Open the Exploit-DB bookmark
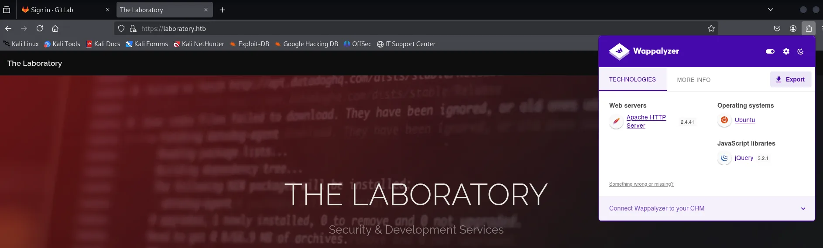Image resolution: width=823 pixels, height=248 pixels. coord(249,44)
